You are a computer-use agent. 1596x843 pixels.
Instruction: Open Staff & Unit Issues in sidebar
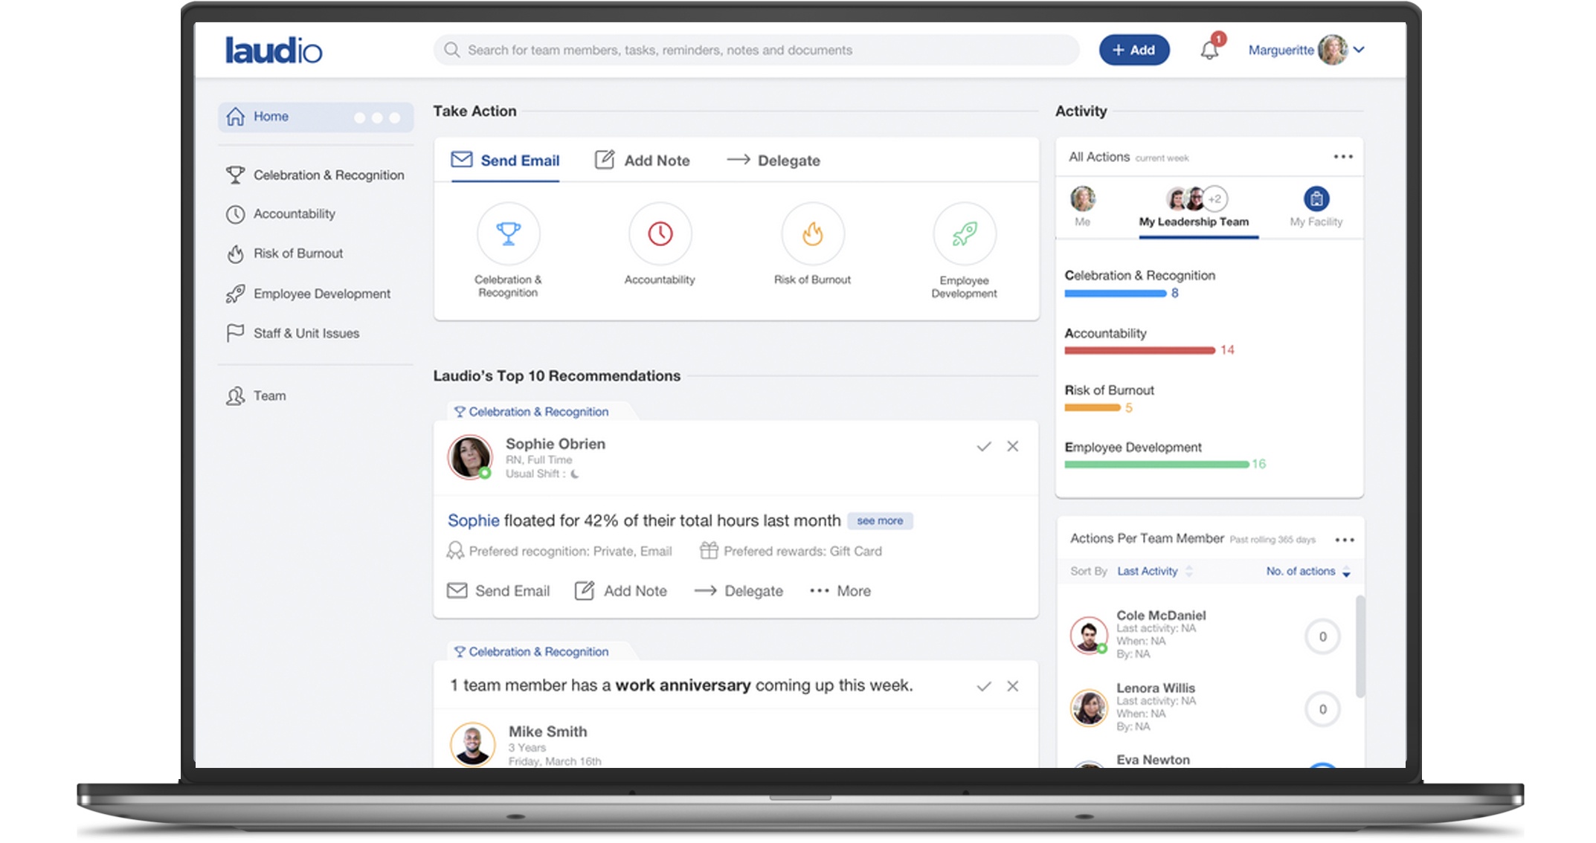292,333
